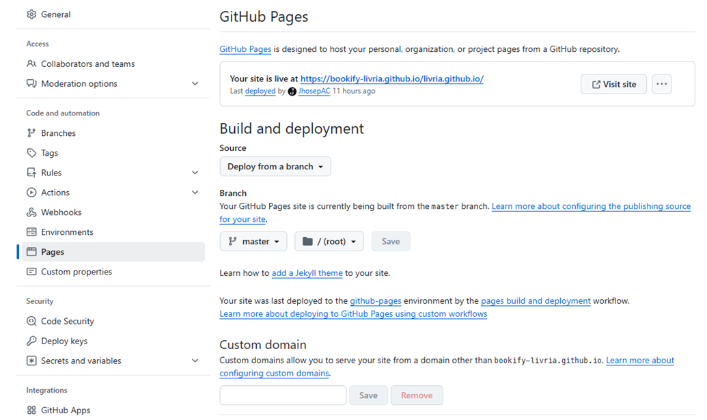
Task: Click the JhosepAC avatar image
Action: 292,92
